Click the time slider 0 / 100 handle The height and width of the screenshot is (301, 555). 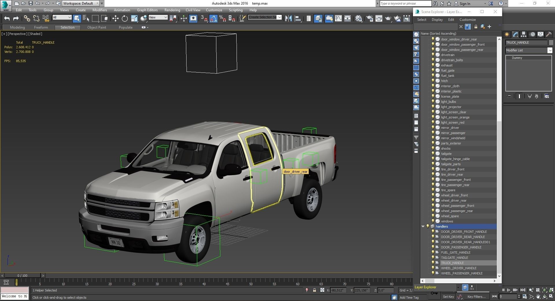pyautogui.click(x=23, y=276)
